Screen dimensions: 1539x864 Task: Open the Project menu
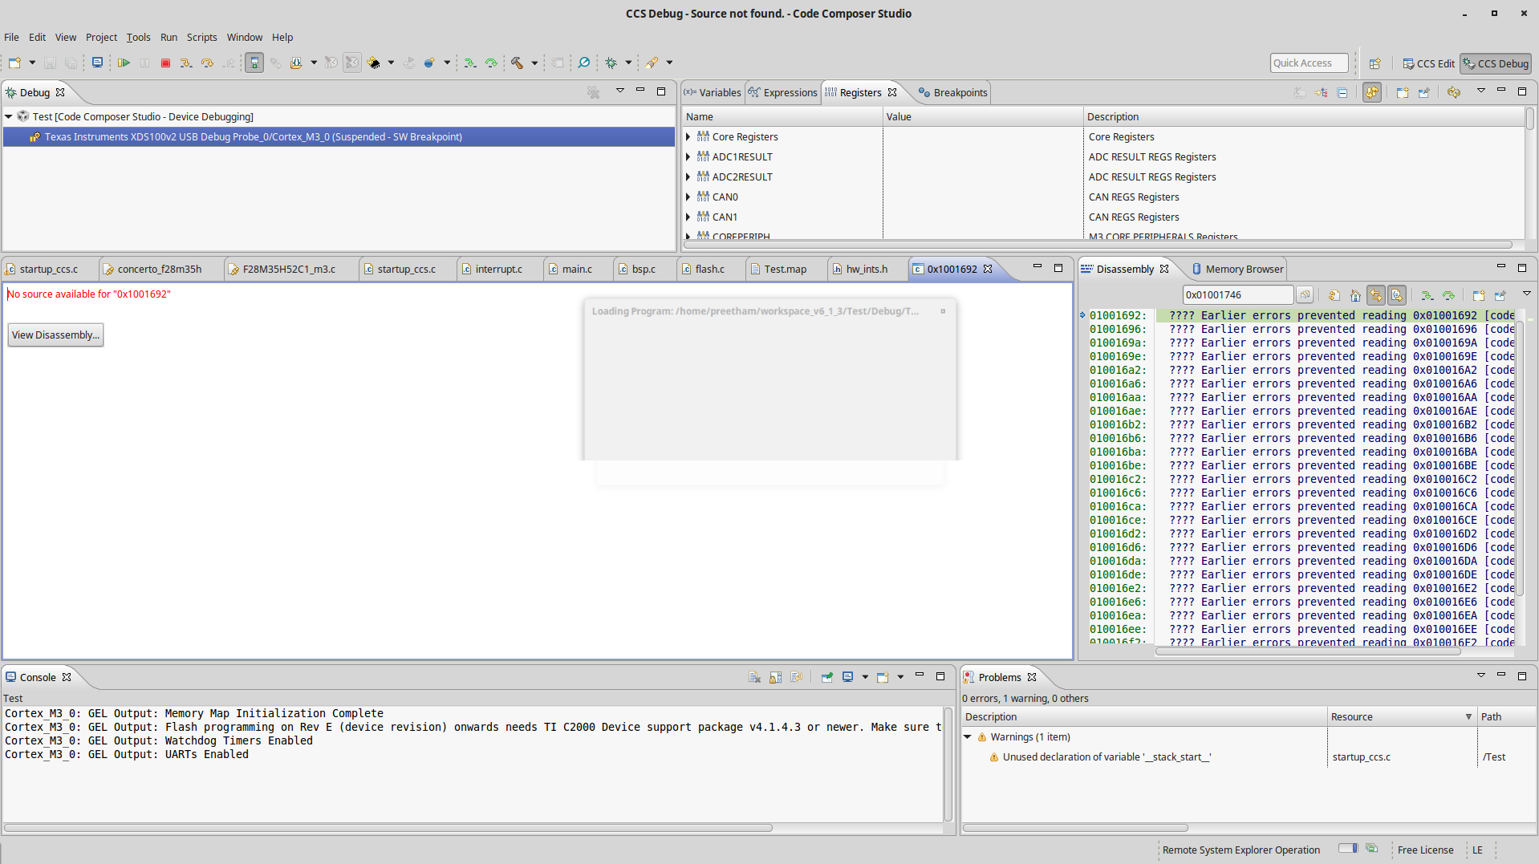(x=101, y=37)
